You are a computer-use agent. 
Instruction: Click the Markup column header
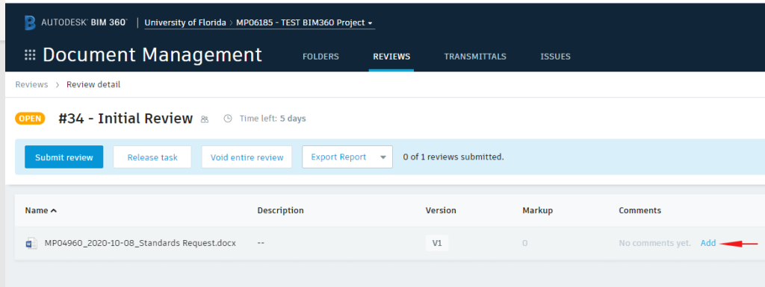coord(537,211)
